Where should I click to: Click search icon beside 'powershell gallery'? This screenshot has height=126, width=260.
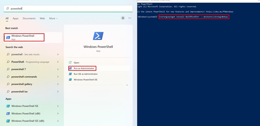tap(8, 84)
